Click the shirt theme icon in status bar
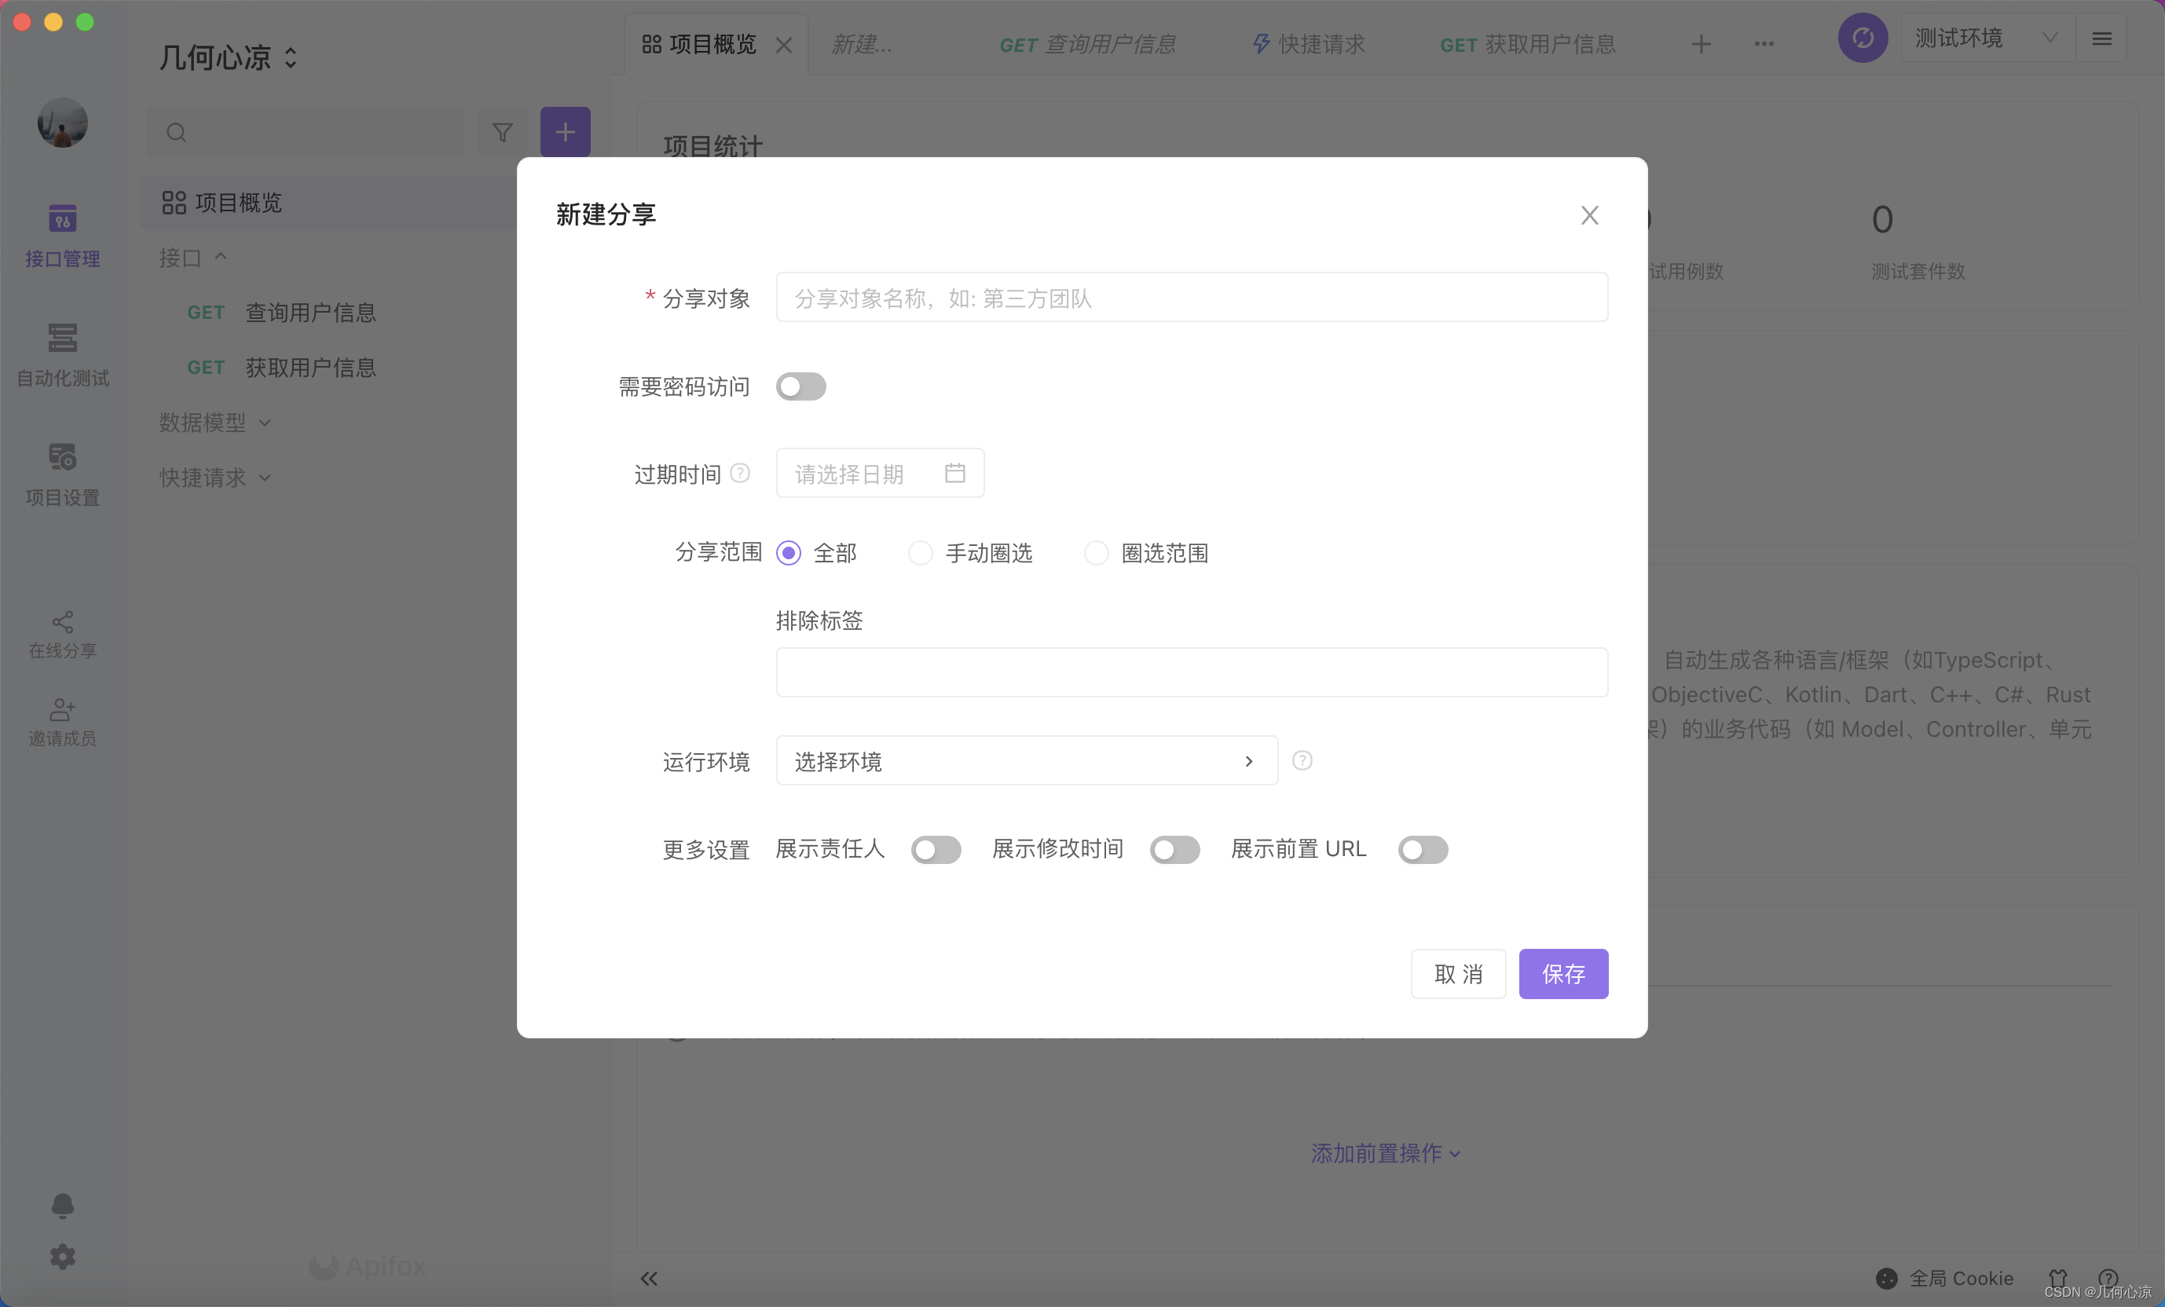Viewport: 2165px width, 1307px height. click(2058, 1278)
